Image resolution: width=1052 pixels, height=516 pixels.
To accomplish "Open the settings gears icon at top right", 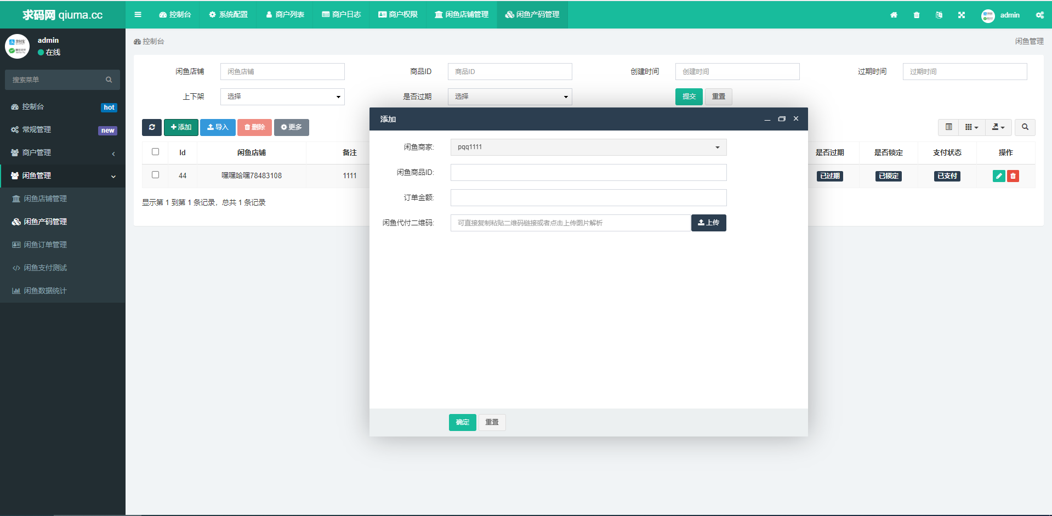I will click(x=1039, y=15).
